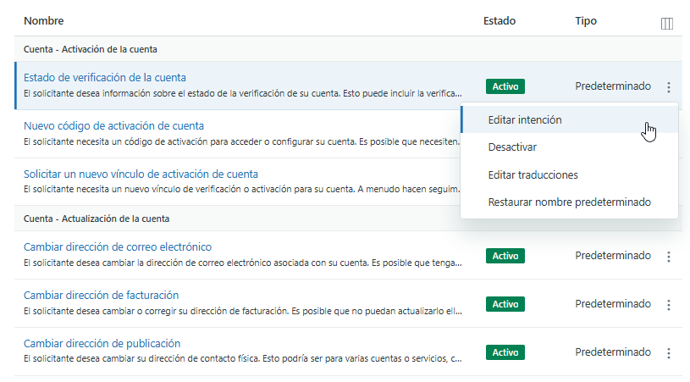Open options menu for Estado de verificación row
This screenshot has height=382, width=690.
[x=668, y=86]
